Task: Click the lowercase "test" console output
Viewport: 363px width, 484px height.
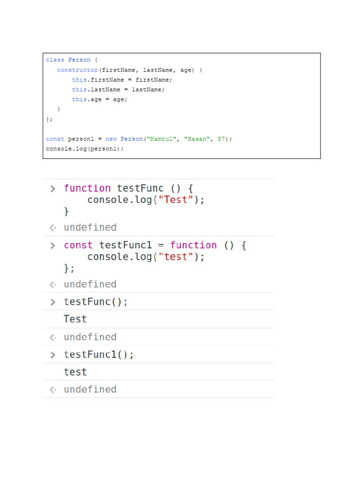Action: (x=75, y=372)
